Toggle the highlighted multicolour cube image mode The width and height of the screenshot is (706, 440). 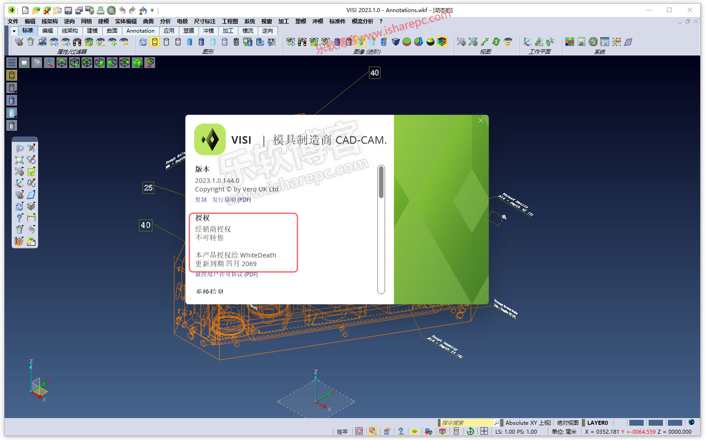442,42
